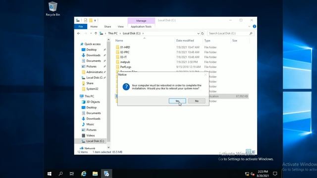Image resolution: width=317 pixels, height=178 pixels.
Task: Open System32 in navigation pane
Action: 92,89
